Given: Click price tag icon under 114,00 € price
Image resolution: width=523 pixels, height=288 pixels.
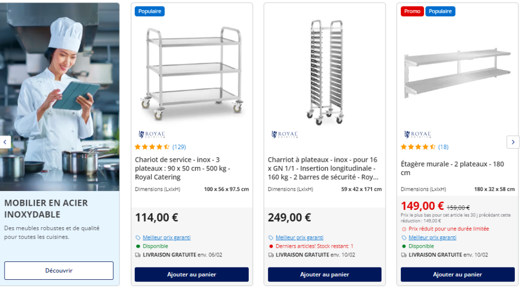Looking at the screenshot, I should click(x=138, y=237).
